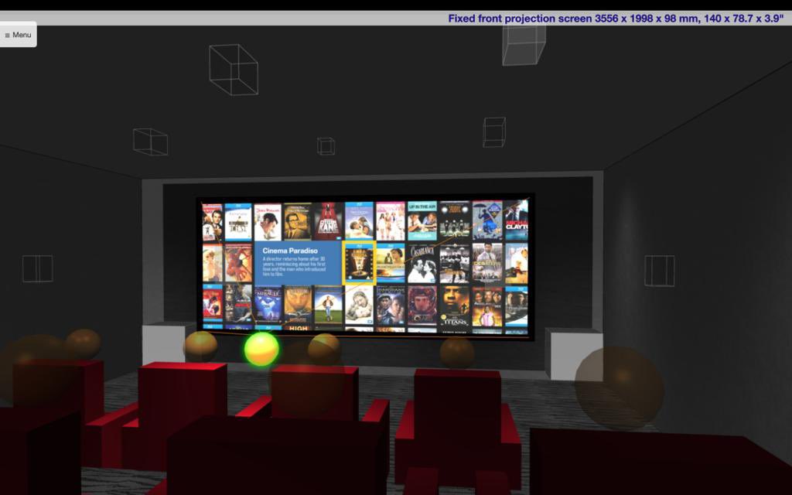
Task: Select the wall-mounted speaker on left wall
Action: [x=37, y=268]
